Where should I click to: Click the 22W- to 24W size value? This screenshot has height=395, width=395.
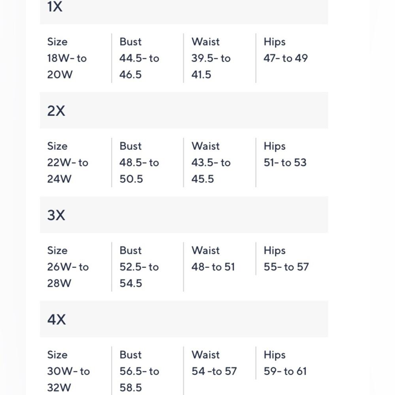[68, 171]
